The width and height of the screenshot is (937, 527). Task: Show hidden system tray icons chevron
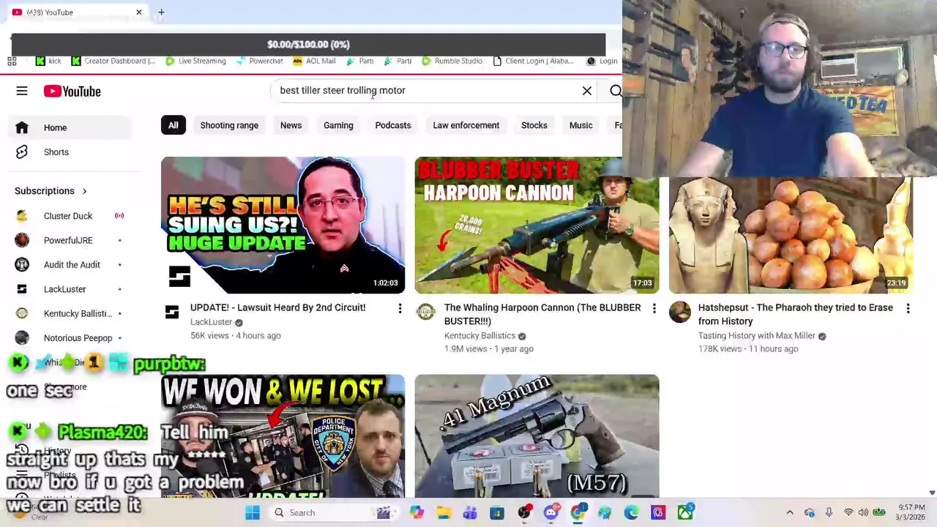click(x=789, y=513)
